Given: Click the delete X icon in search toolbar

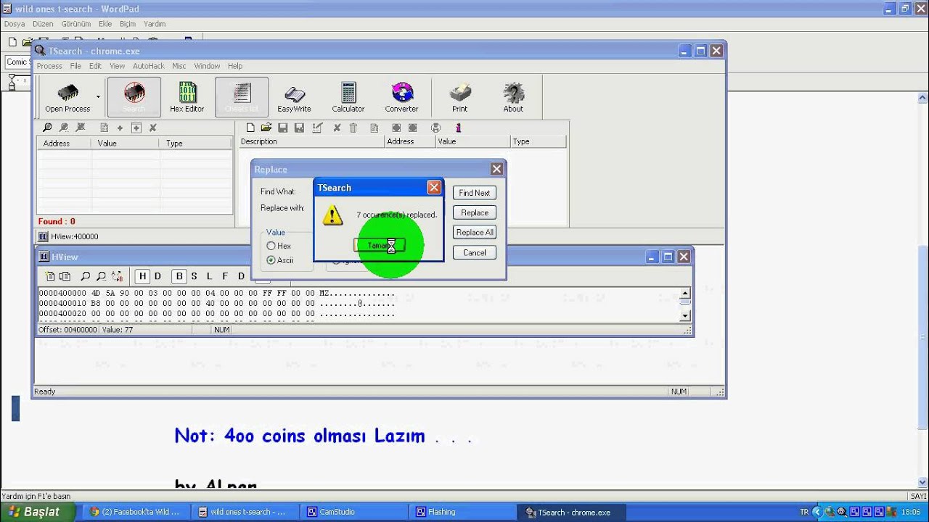Looking at the screenshot, I should (153, 128).
